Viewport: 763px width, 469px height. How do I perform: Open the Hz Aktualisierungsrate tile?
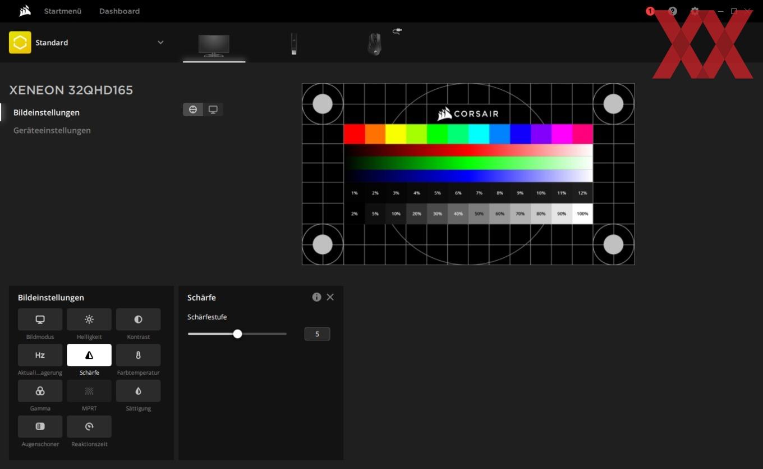40,355
